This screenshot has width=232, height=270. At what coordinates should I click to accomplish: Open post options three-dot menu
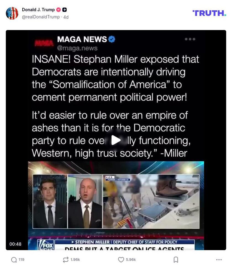click(x=219, y=260)
